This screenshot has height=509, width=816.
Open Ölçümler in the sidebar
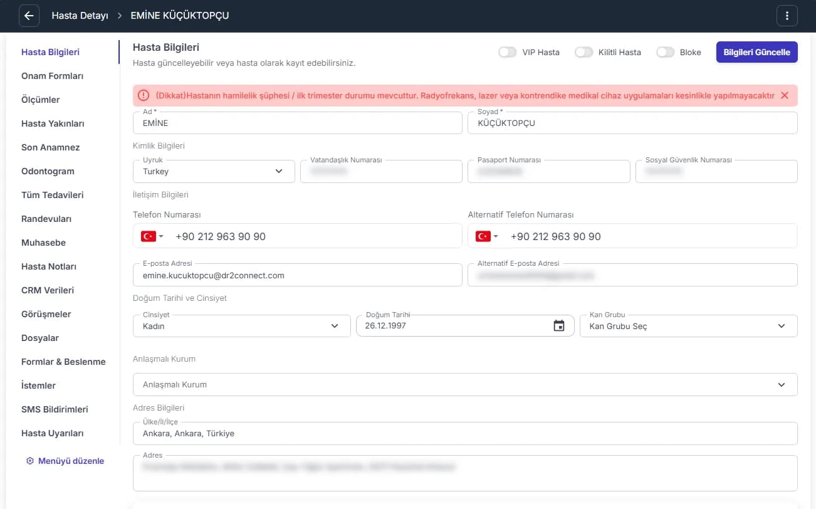[41, 100]
